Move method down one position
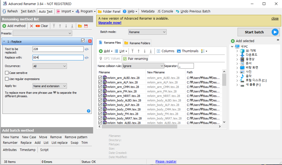The width and height of the screenshot is (282, 165). click(66, 26)
